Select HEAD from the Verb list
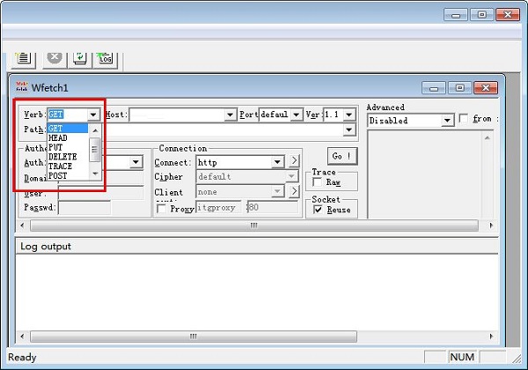 [58, 138]
